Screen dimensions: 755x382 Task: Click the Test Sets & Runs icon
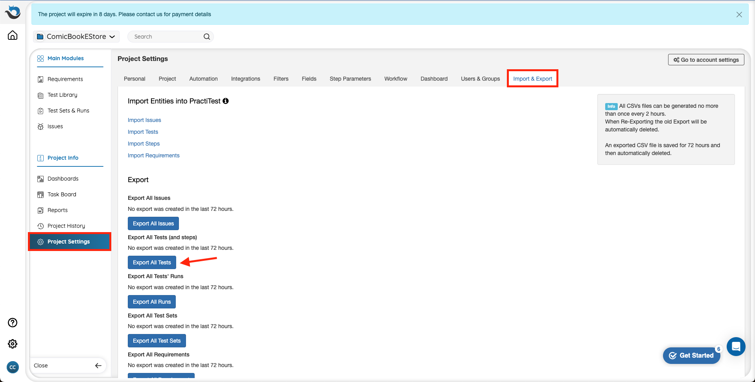point(41,111)
